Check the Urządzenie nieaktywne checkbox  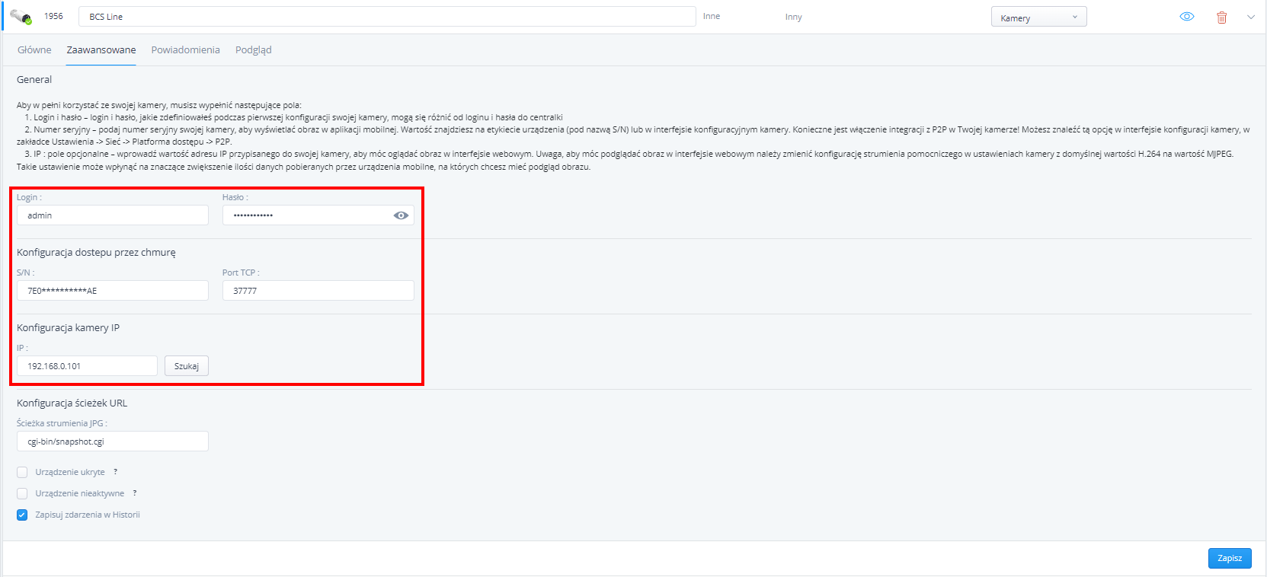pyautogui.click(x=22, y=493)
